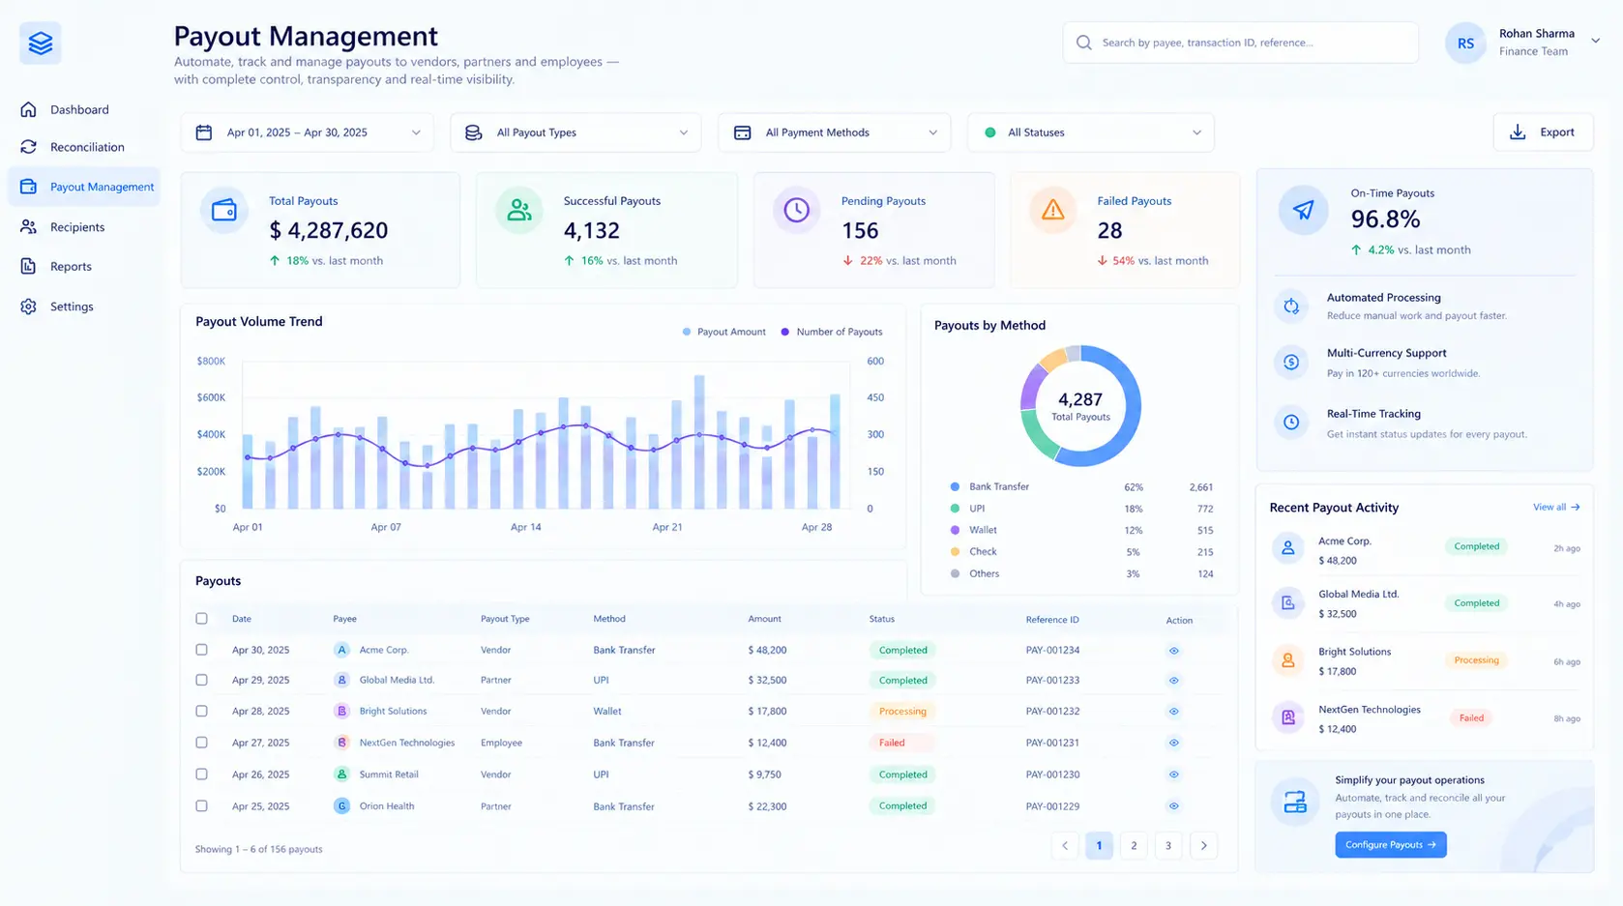Go to page 3 of payouts

click(1168, 846)
